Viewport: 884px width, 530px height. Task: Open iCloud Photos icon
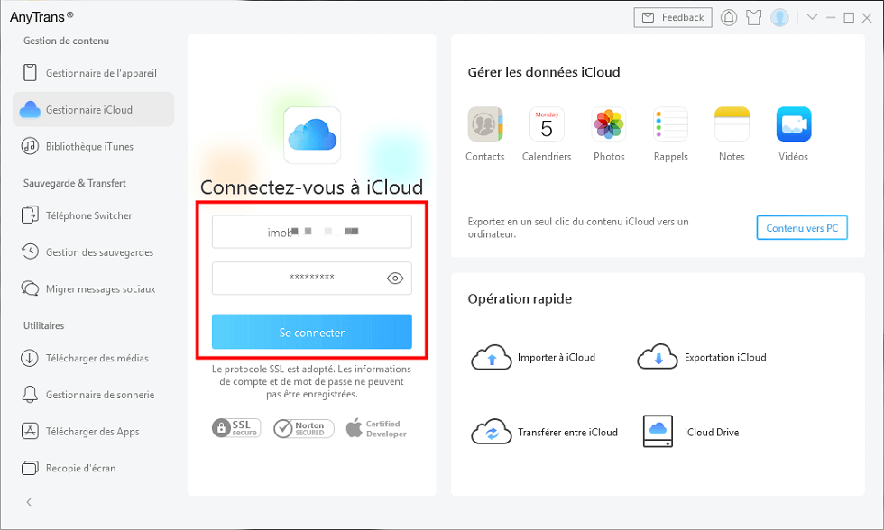pos(608,123)
